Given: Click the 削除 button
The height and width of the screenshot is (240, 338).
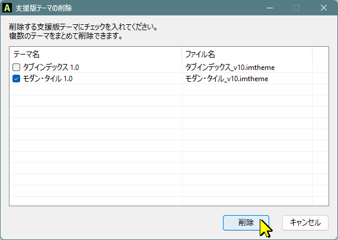Looking at the screenshot, I should (246, 223).
